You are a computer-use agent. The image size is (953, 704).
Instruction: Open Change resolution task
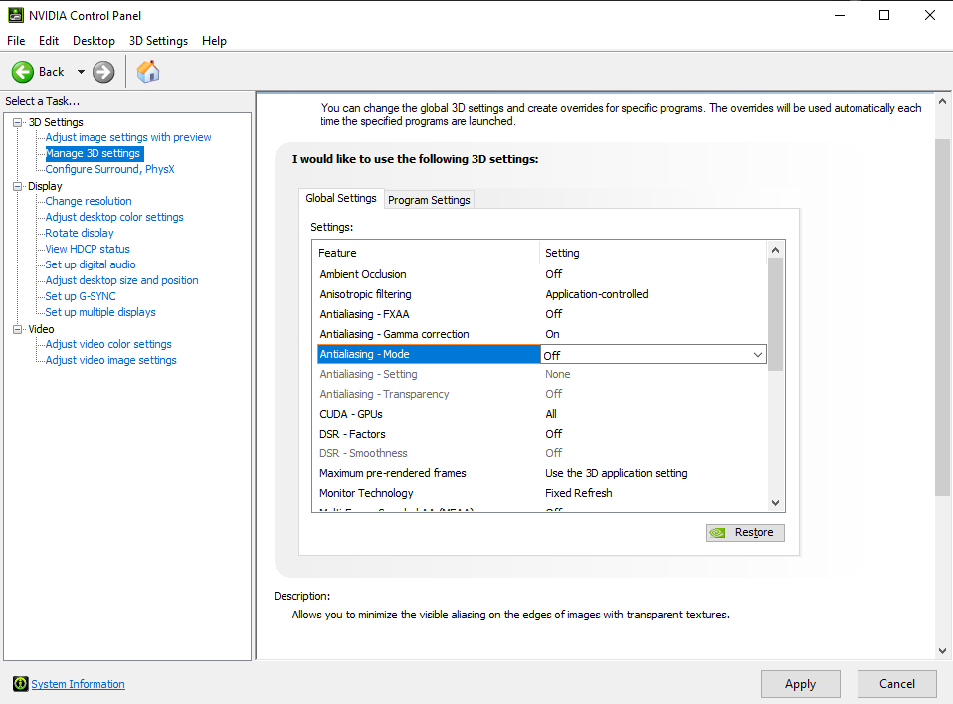[x=89, y=201]
